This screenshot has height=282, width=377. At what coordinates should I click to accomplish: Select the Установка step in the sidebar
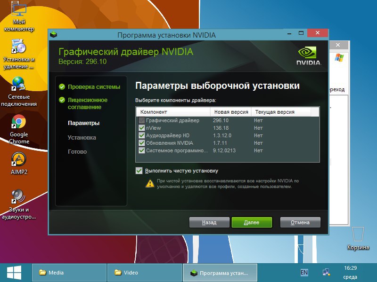82,137
